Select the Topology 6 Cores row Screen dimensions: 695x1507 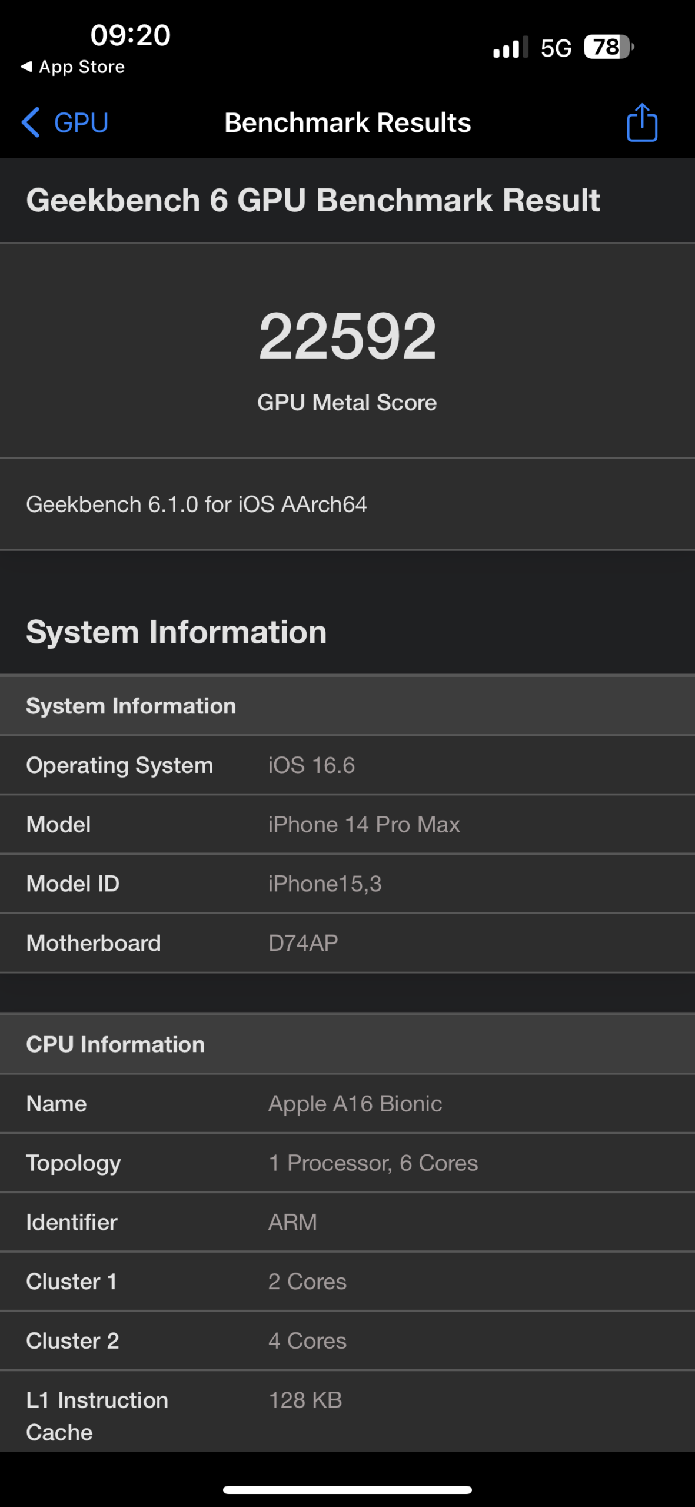point(347,1163)
